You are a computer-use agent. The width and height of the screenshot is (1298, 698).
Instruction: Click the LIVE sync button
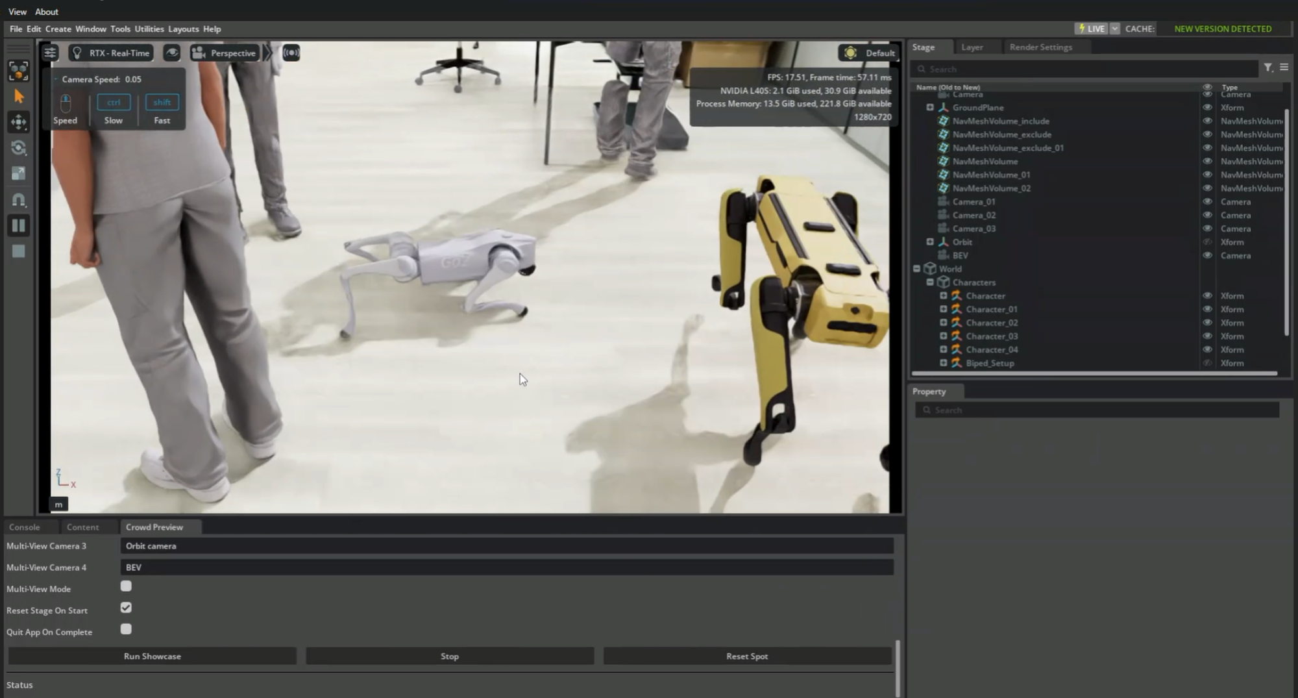1091,29
